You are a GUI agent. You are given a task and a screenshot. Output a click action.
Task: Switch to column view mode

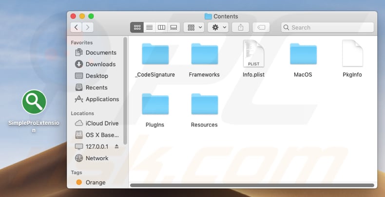pos(161,28)
